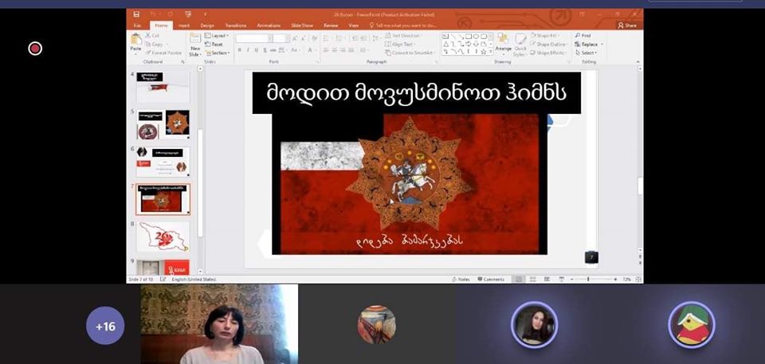
Task: Select the oval shape in shapes gallery
Action: coord(477,36)
